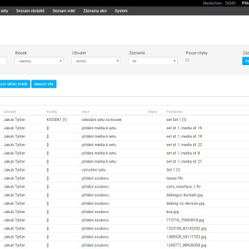
Task: Click the note 'set id: 1, media id: 21'
Action: pos(184,162)
